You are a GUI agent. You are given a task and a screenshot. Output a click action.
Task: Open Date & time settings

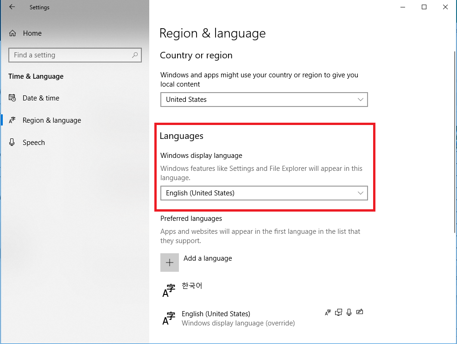(41, 98)
